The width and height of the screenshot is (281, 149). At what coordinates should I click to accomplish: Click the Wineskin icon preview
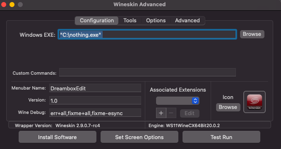(254, 102)
